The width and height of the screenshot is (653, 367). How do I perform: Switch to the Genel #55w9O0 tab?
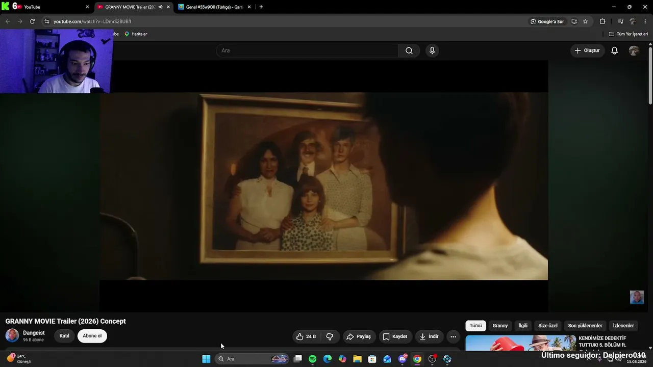[214, 7]
